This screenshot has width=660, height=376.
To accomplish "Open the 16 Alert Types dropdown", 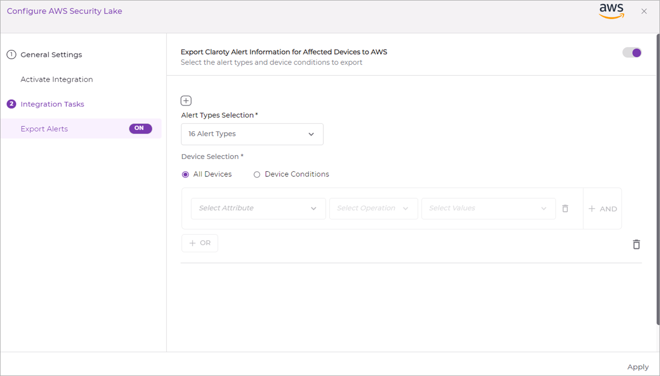I will coord(252,134).
